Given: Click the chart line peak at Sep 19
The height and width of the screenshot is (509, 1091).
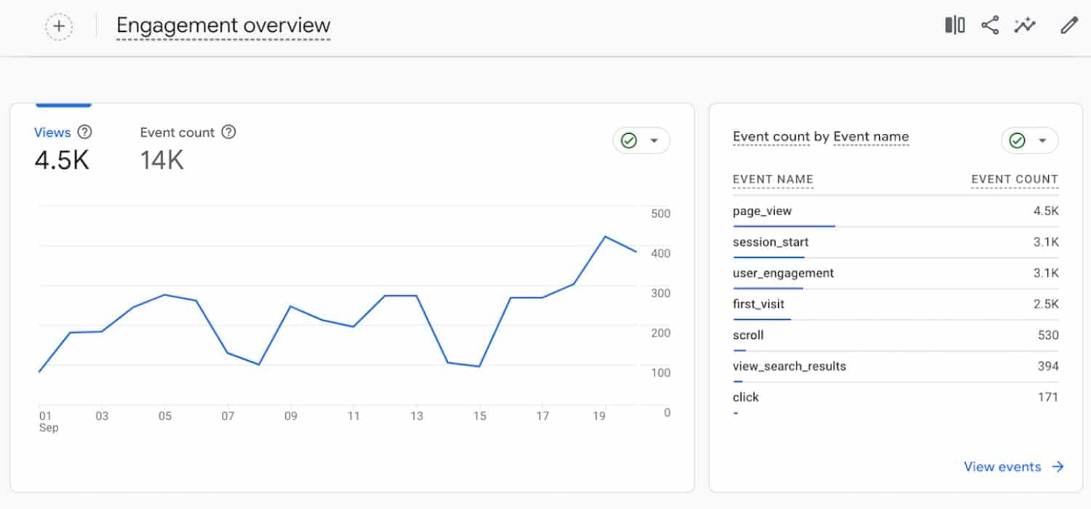Looking at the screenshot, I should point(605,236).
